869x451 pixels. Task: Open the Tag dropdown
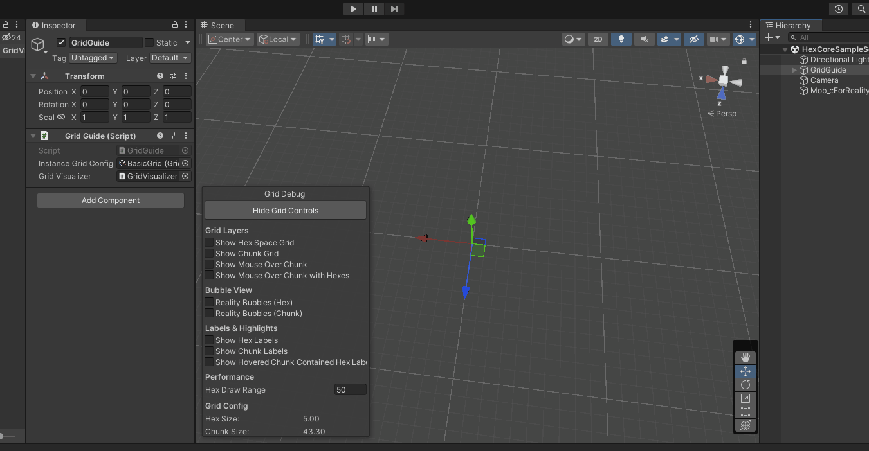[x=93, y=58]
